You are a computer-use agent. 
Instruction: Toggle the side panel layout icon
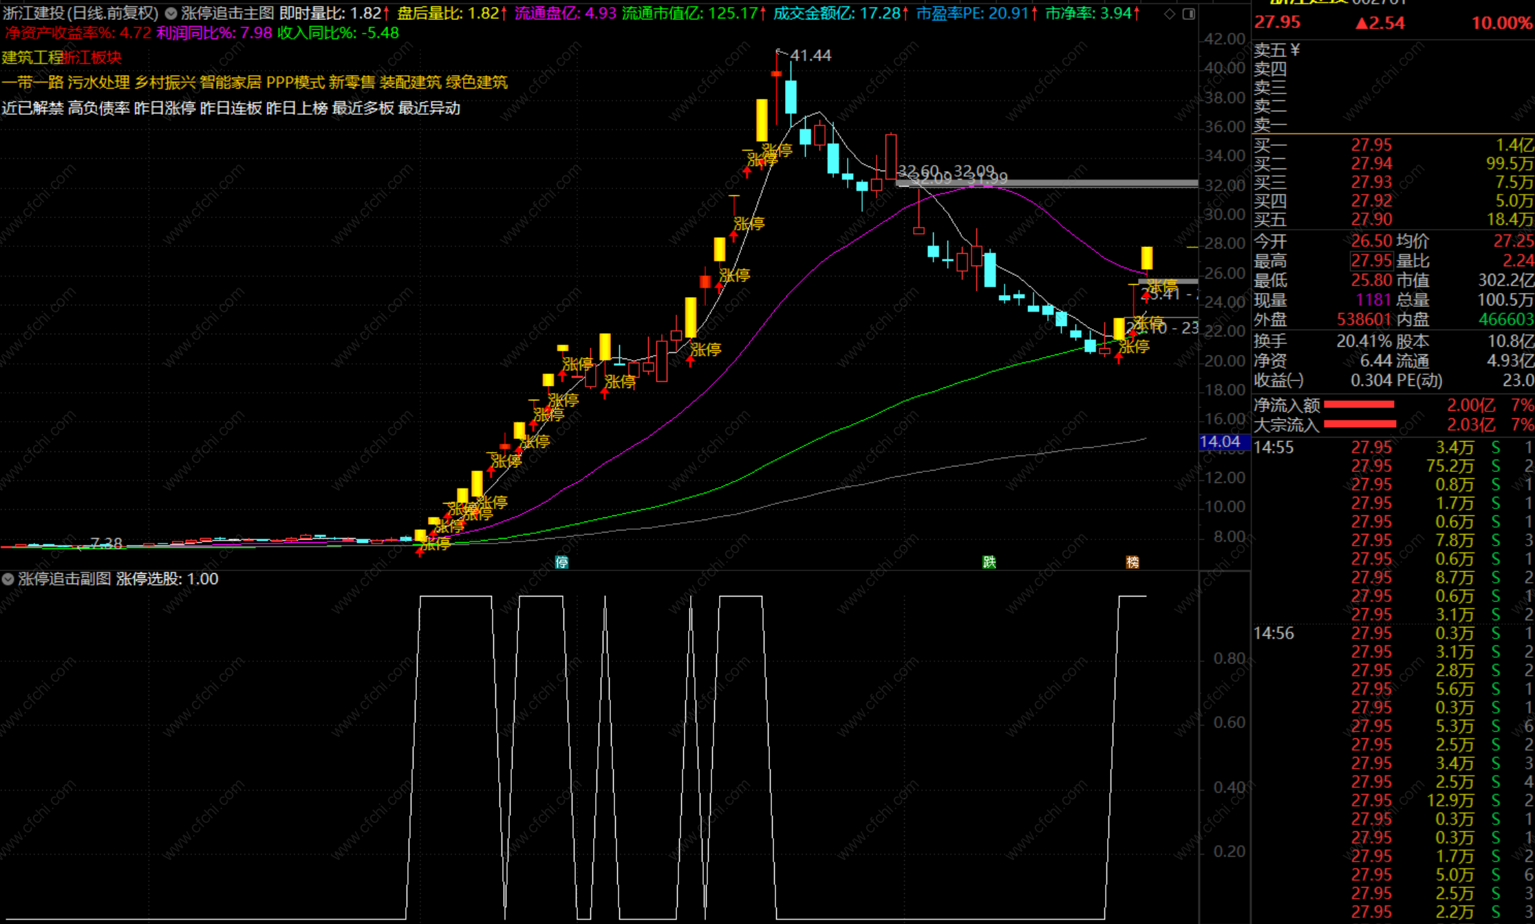1188,14
